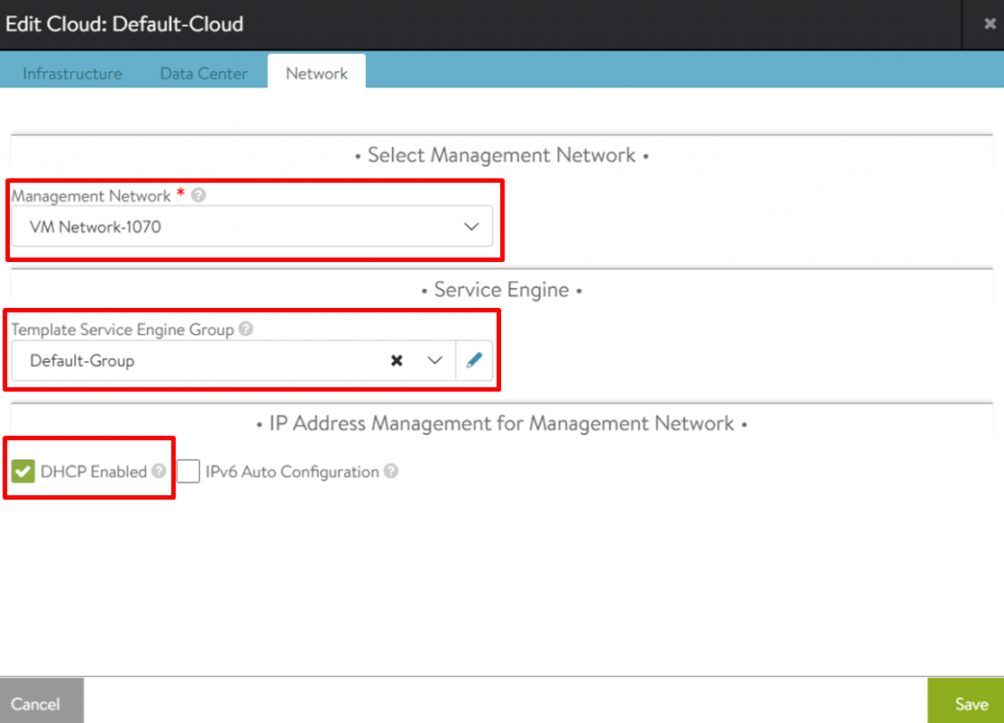
Task: Enable the IPv6 Auto Configuration checkbox
Action: 188,471
